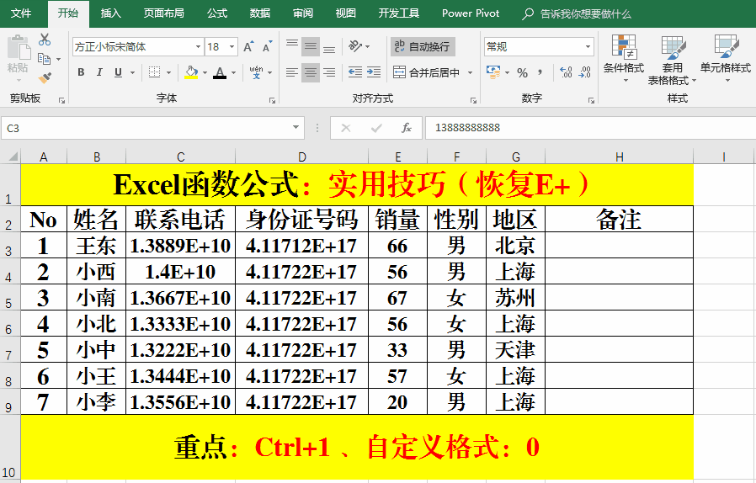Increase indent icon
The width and height of the screenshot is (756, 483).
click(374, 72)
